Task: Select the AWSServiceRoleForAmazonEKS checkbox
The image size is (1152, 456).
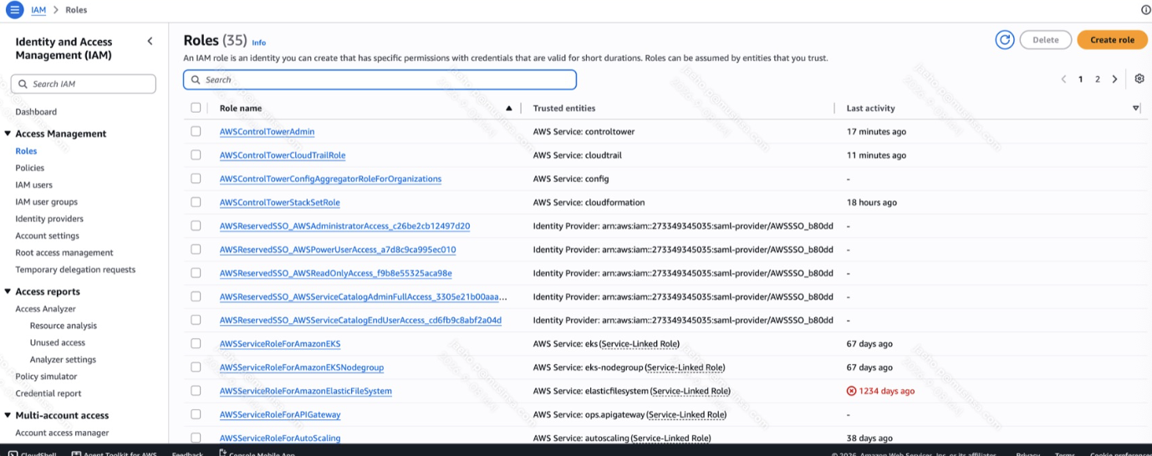Action: point(196,343)
